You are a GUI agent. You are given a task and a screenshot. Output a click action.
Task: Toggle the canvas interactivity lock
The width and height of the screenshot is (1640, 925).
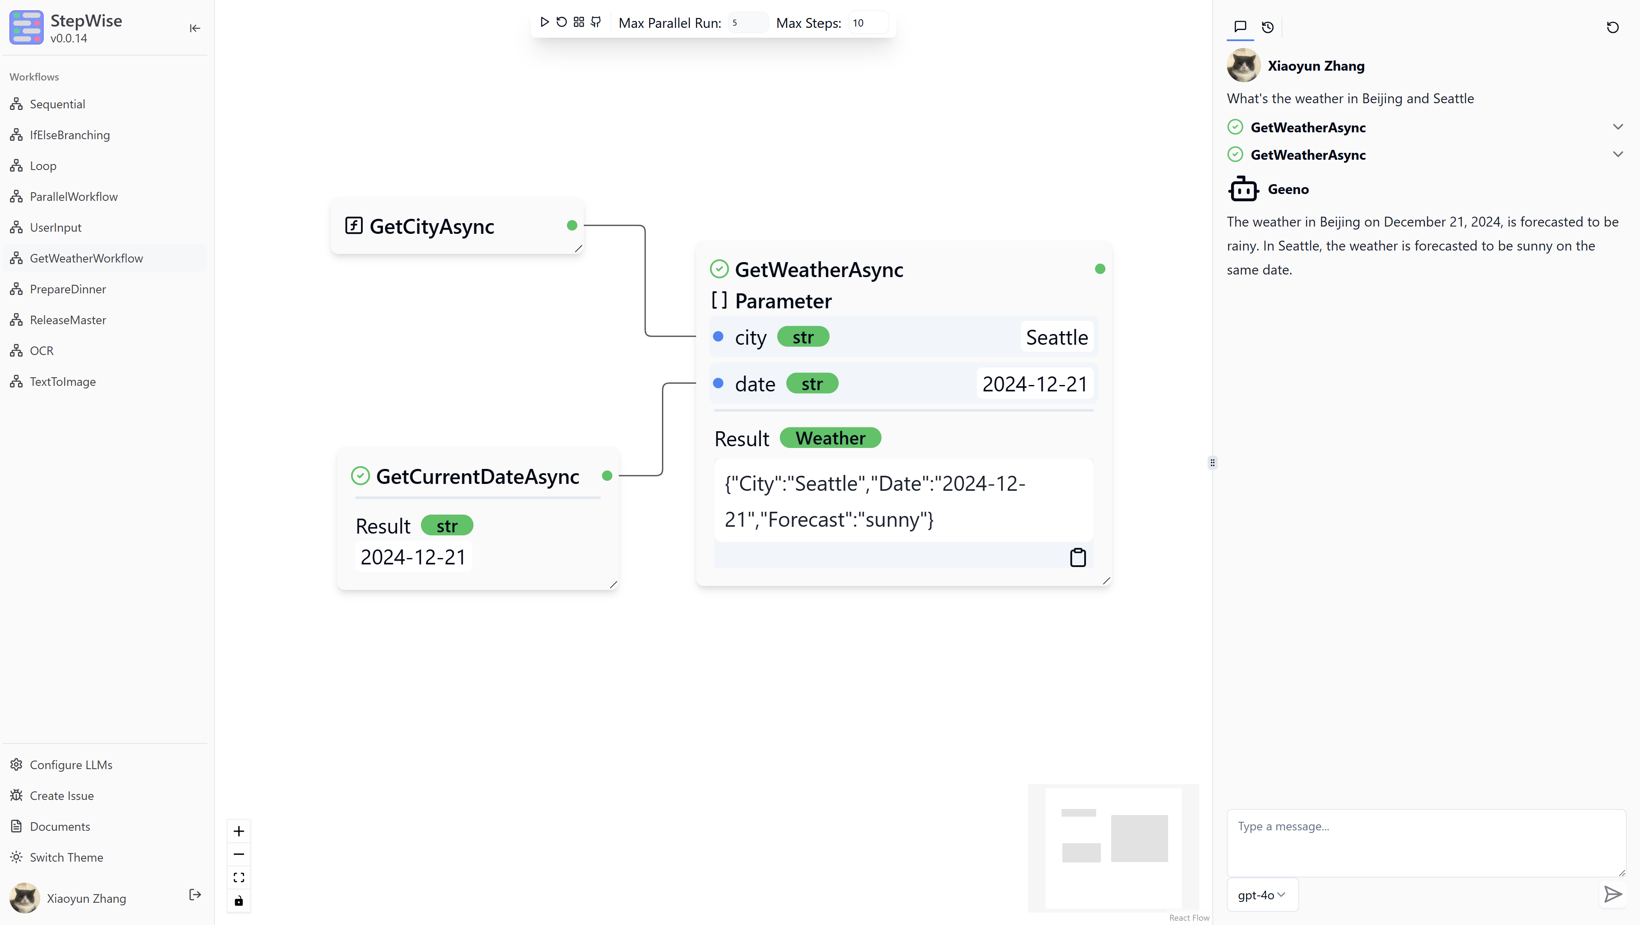239,901
